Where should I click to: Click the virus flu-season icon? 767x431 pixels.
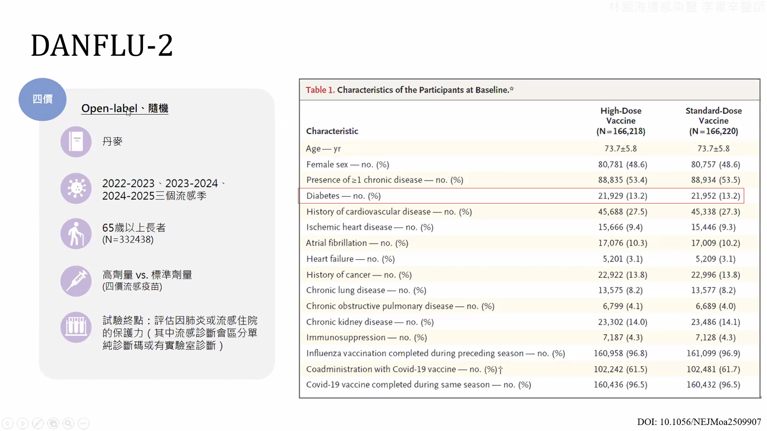point(76,188)
